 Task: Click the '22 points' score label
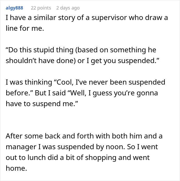[x=41, y=8]
